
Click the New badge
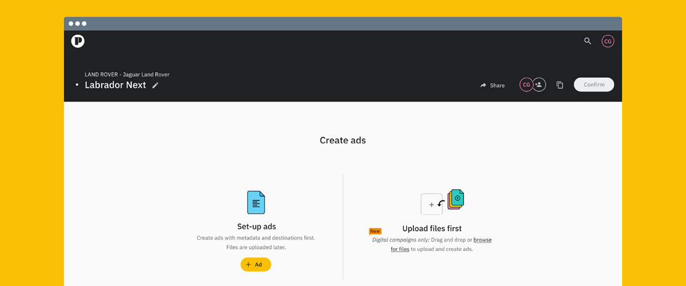(375, 231)
